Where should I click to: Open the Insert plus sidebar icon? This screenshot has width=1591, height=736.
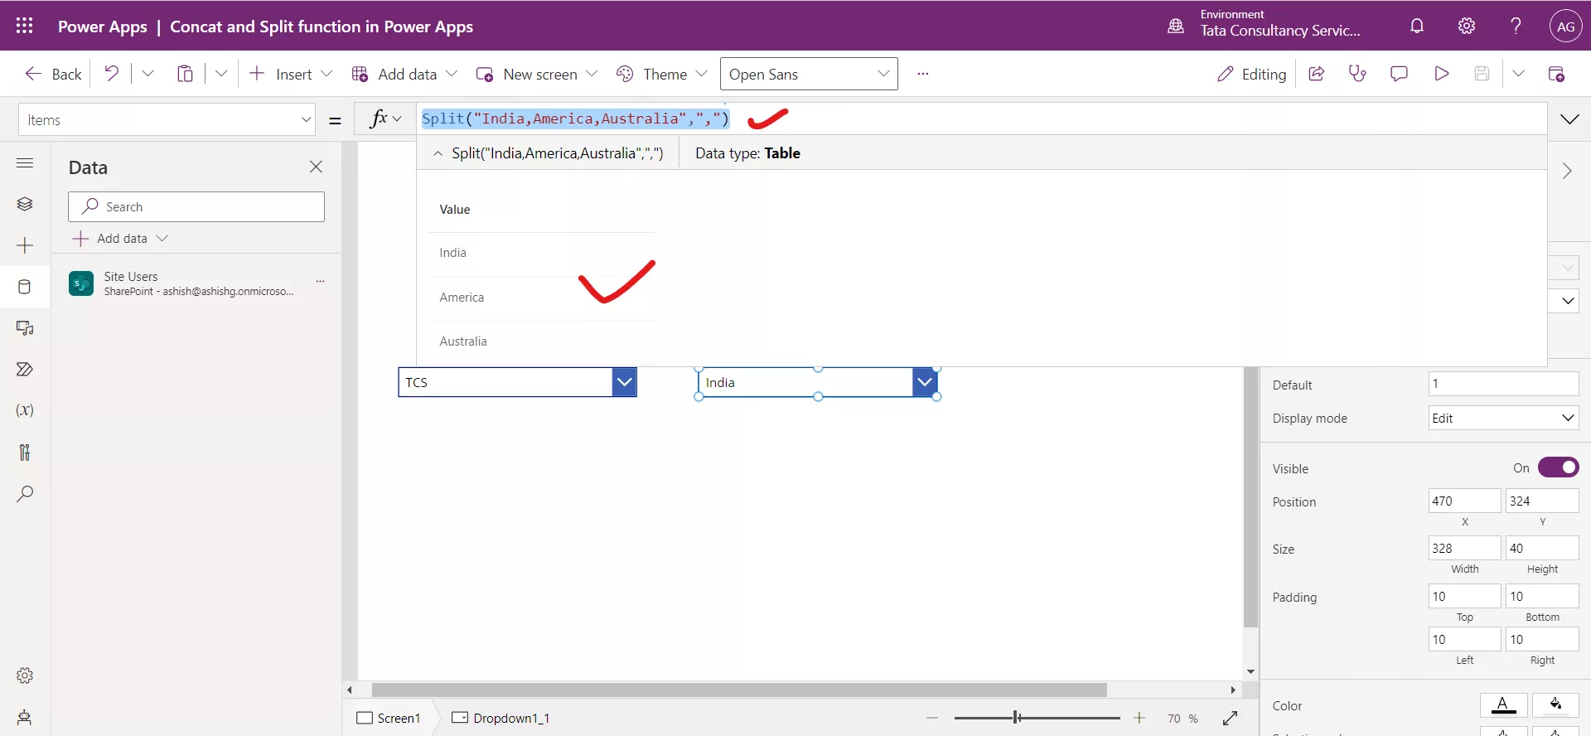[x=25, y=245]
